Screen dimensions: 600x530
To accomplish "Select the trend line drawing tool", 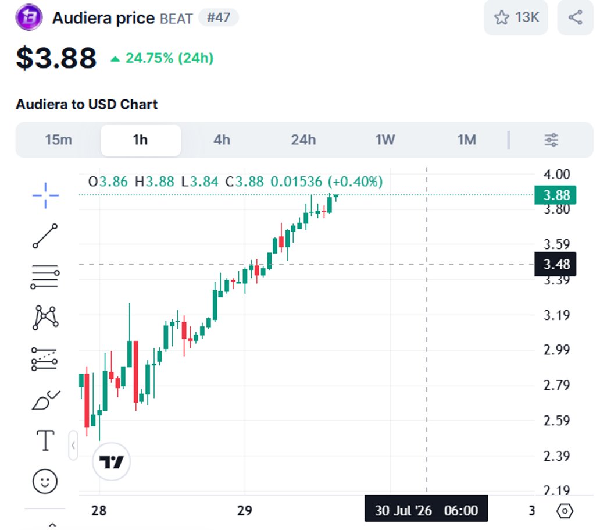I will (45, 236).
